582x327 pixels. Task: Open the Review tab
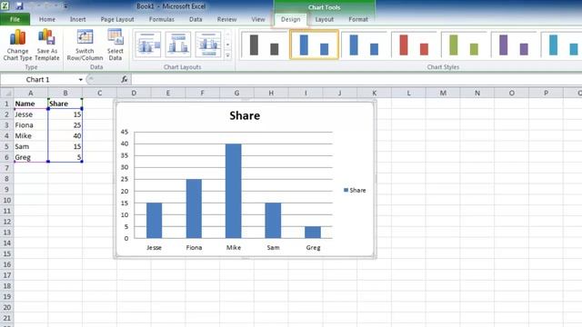[x=226, y=19]
